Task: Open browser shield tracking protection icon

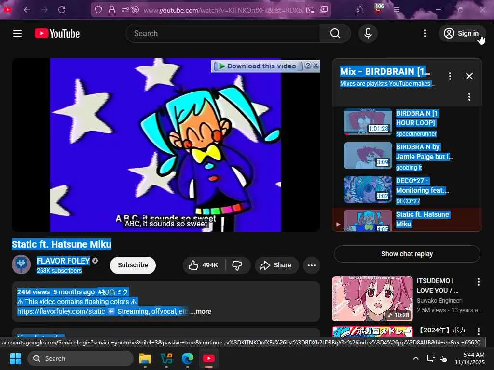Action: pyautogui.click(x=98, y=10)
